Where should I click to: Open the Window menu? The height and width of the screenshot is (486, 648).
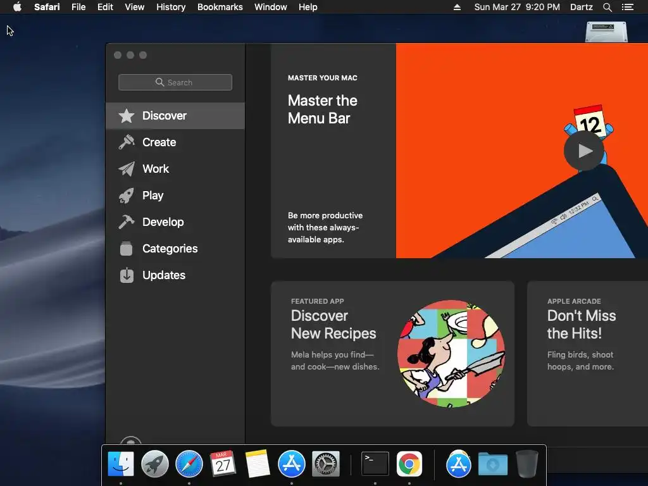point(271,7)
